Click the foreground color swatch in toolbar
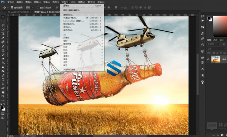This screenshot has height=137, width=227. pos(2,108)
